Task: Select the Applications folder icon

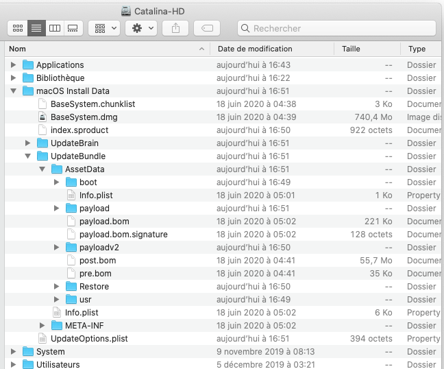Action: point(27,65)
